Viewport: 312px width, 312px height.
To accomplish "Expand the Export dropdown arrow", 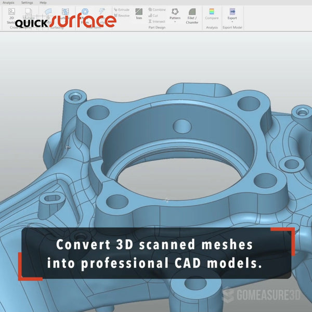I will pyautogui.click(x=232, y=21).
